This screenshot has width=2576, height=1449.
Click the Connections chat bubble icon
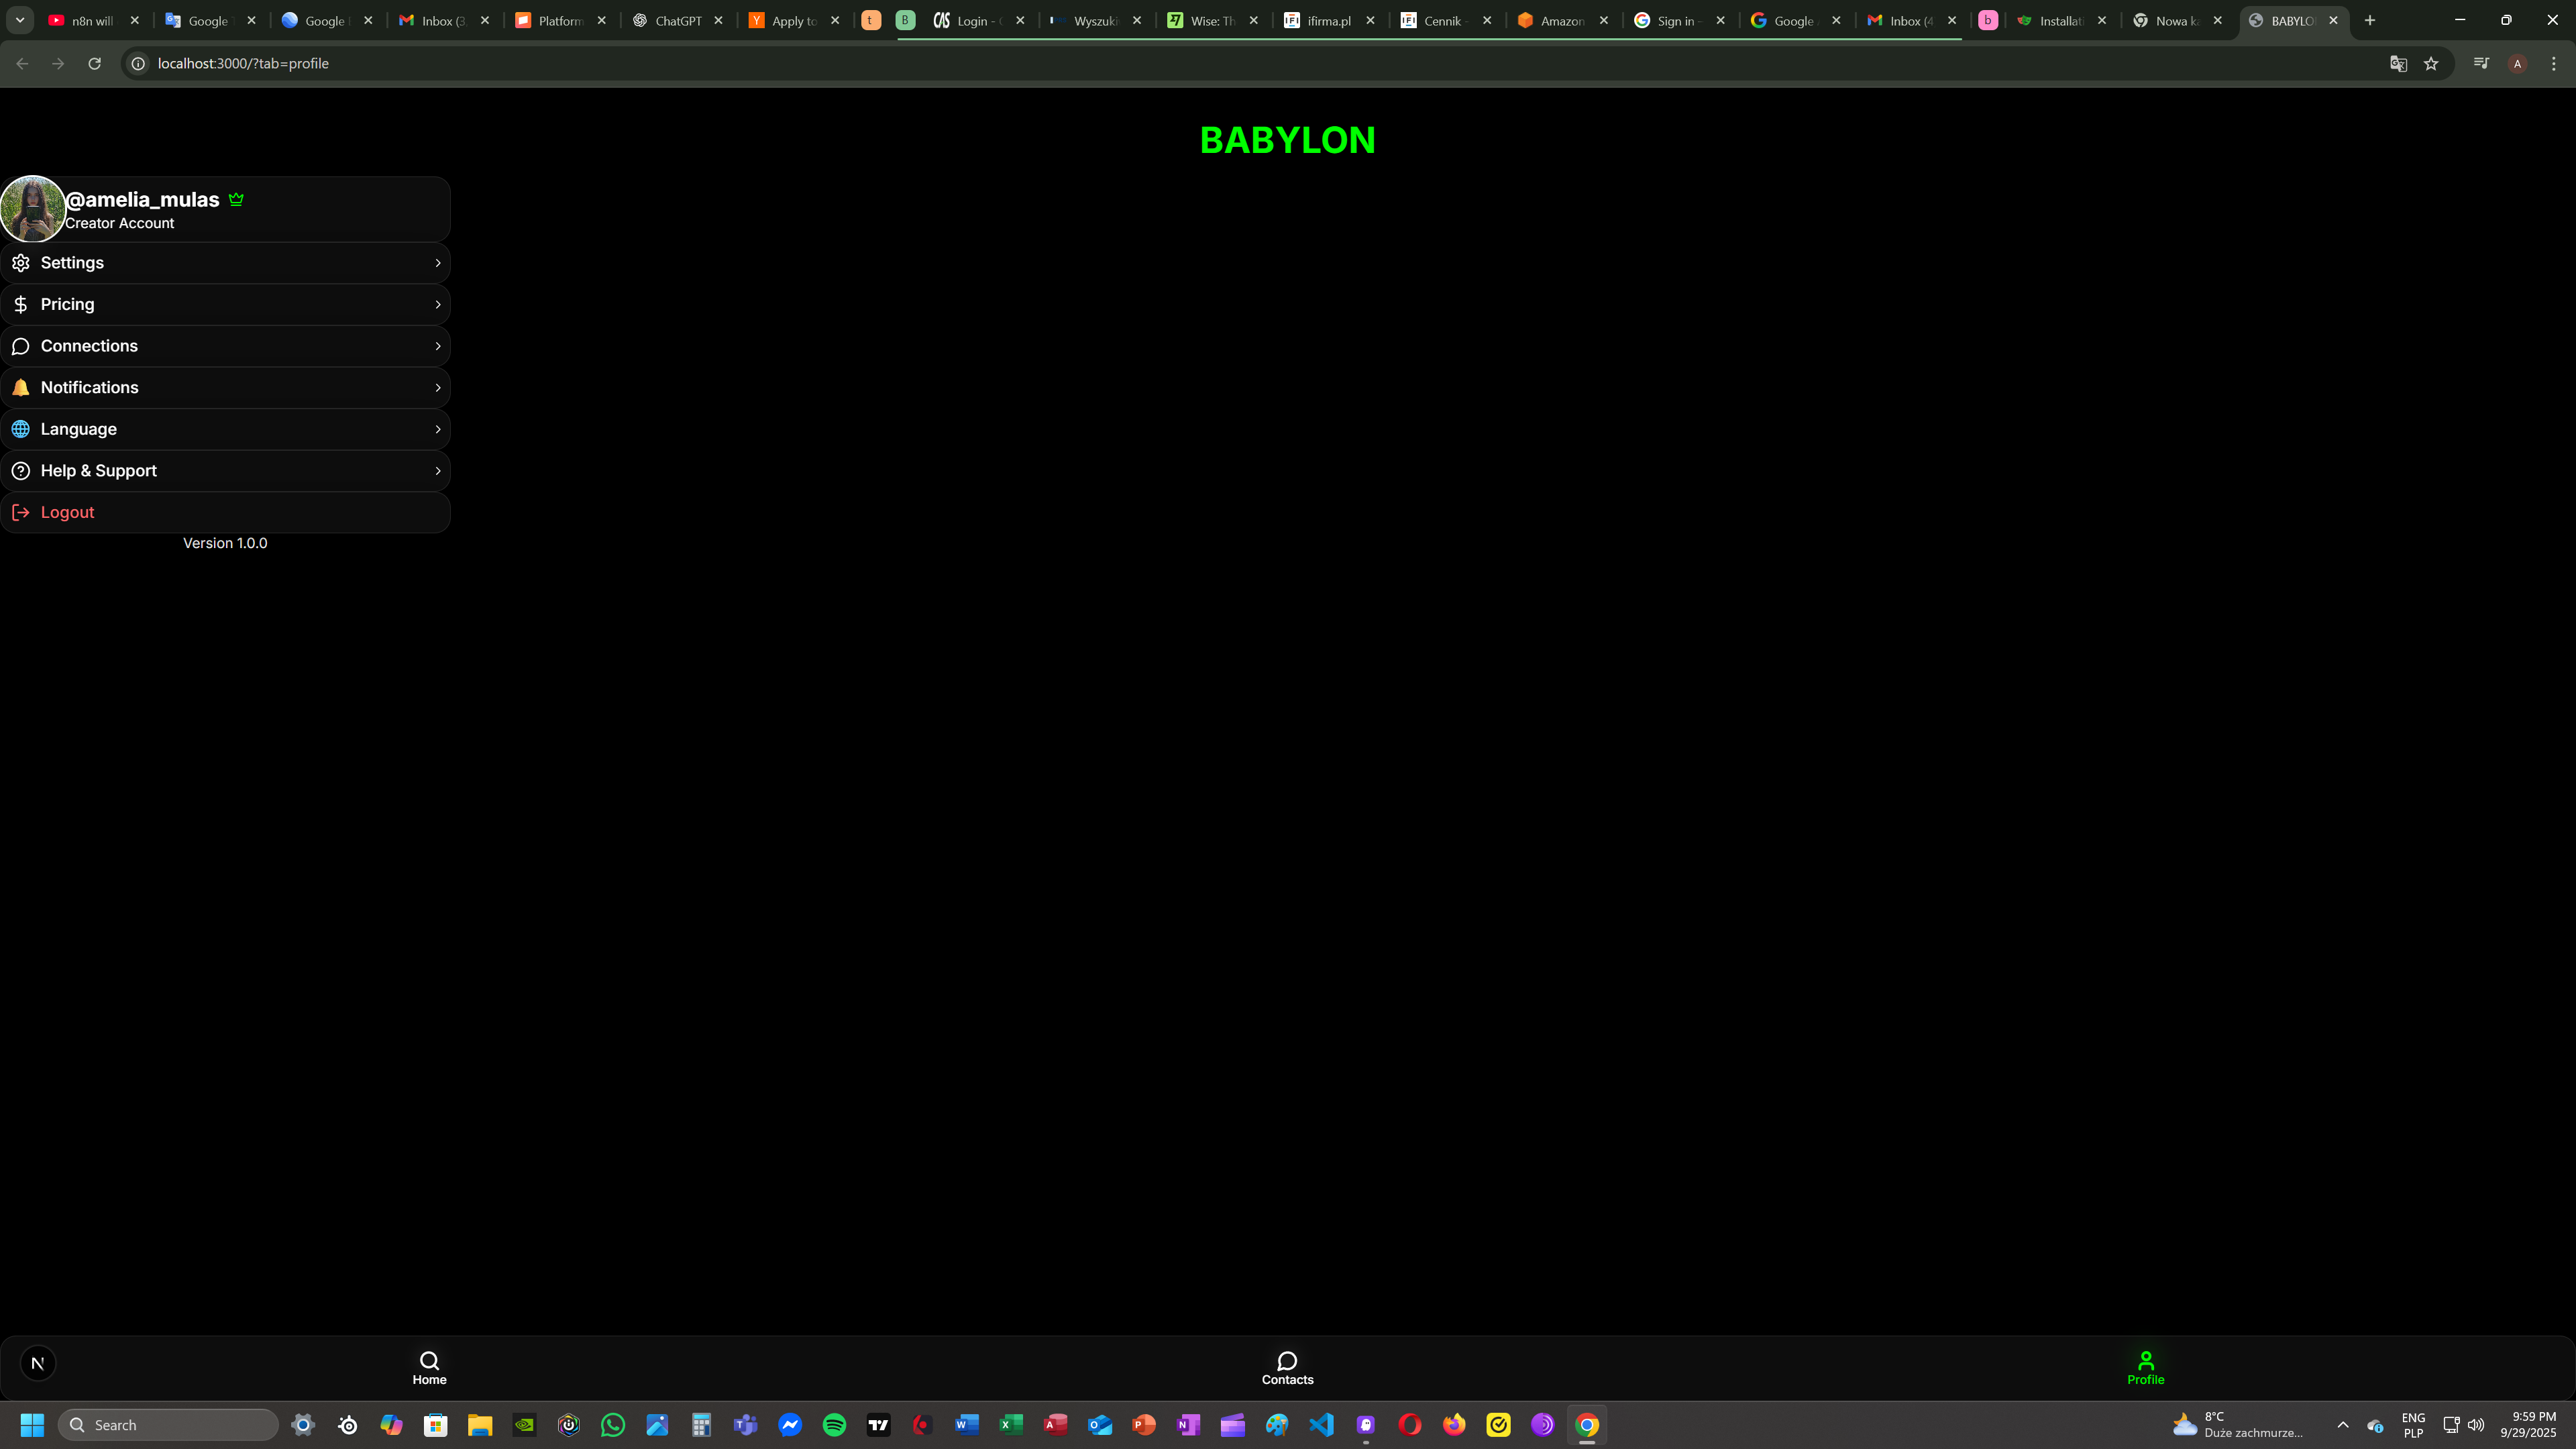coord(21,346)
